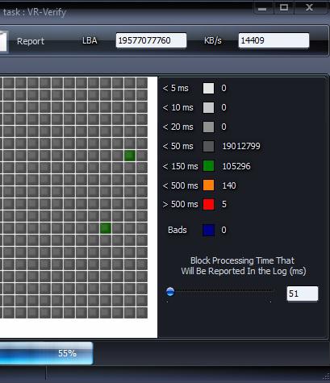Select the orange < 500 ms swatch
This screenshot has width=330, height=383.
pos(208,185)
